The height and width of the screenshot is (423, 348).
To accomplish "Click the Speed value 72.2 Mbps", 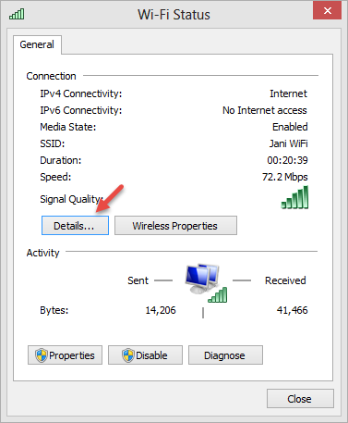I will pos(285,177).
